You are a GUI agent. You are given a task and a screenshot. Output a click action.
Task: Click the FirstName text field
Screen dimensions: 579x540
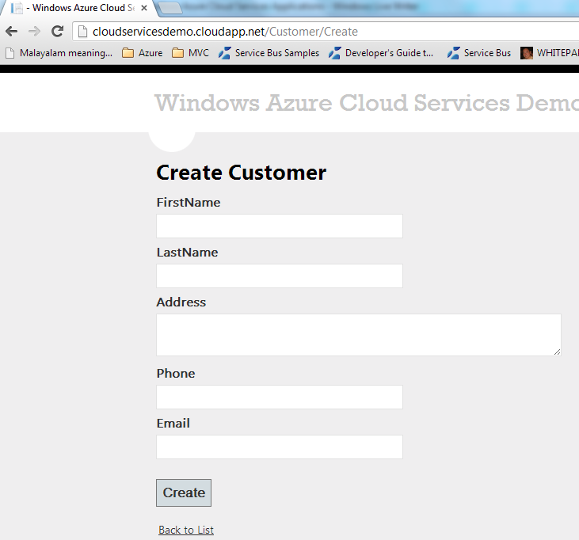[280, 226]
